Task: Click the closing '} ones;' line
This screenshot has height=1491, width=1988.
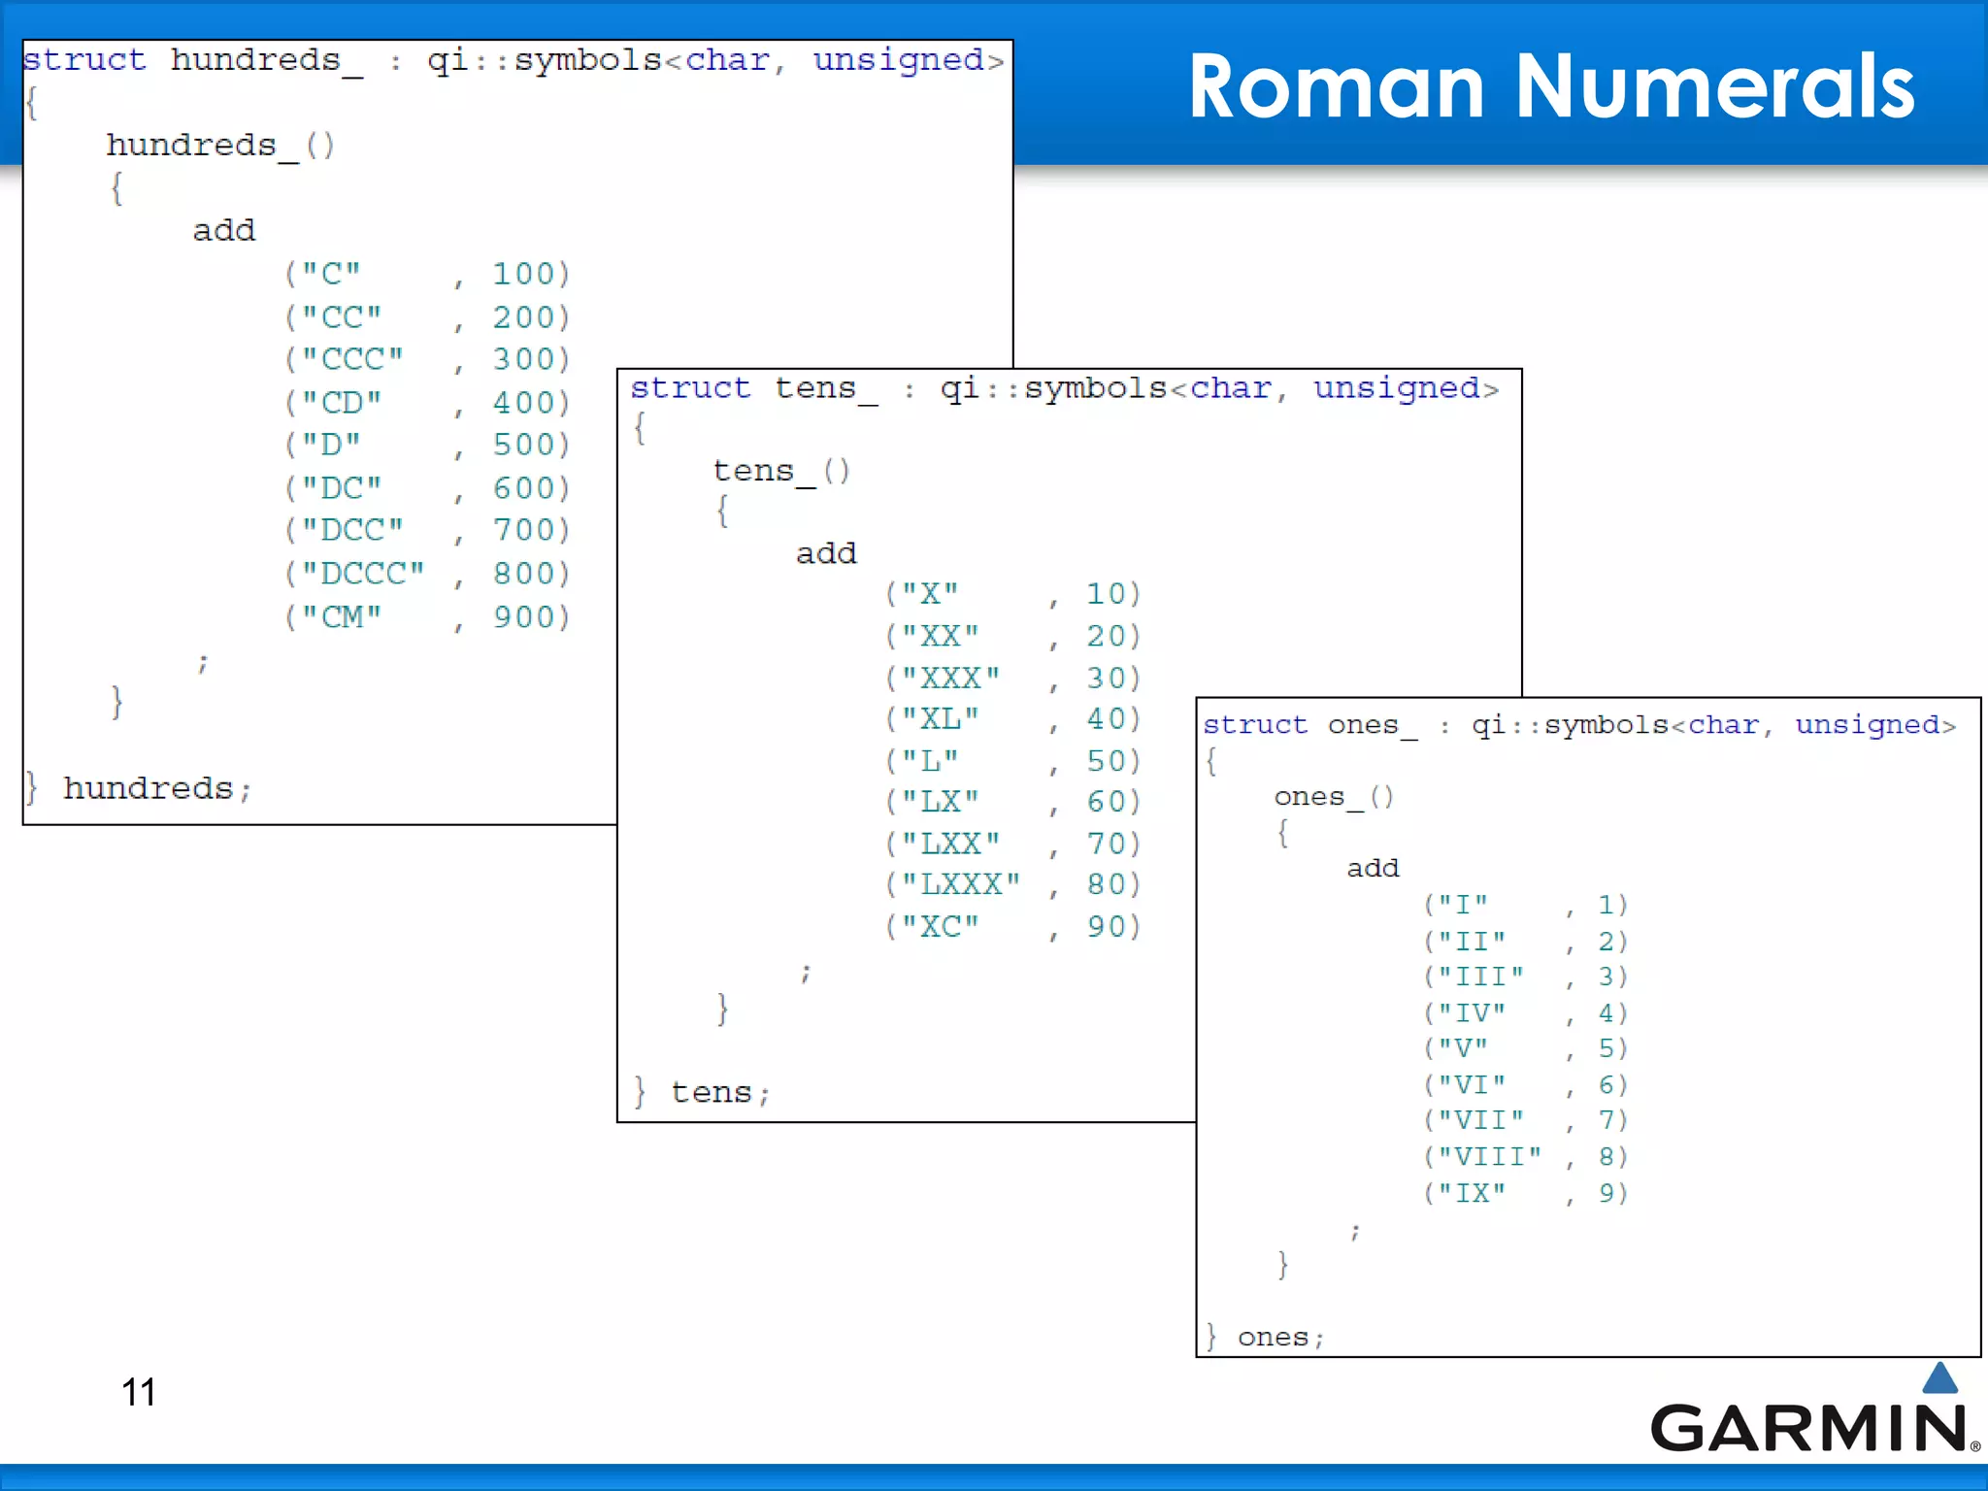Action: coord(1265,1337)
